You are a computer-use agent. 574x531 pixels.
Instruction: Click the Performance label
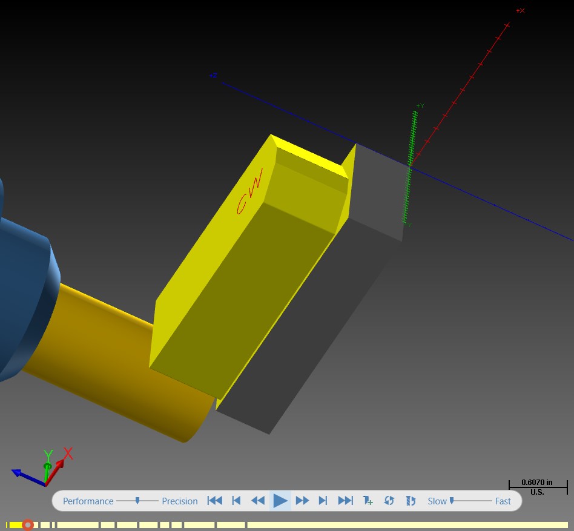(x=88, y=501)
